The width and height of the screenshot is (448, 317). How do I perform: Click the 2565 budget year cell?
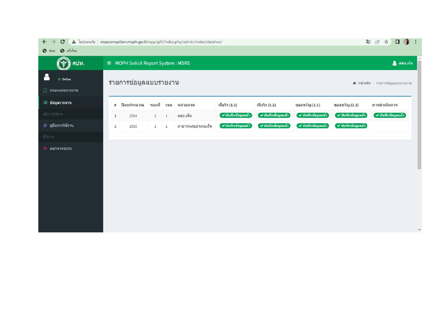click(133, 126)
